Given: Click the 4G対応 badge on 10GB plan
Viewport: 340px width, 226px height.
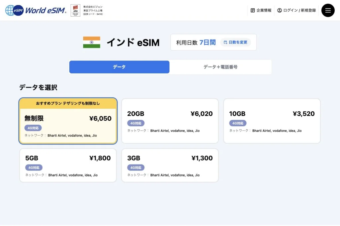Looking at the screenshot, I should 238,123.
